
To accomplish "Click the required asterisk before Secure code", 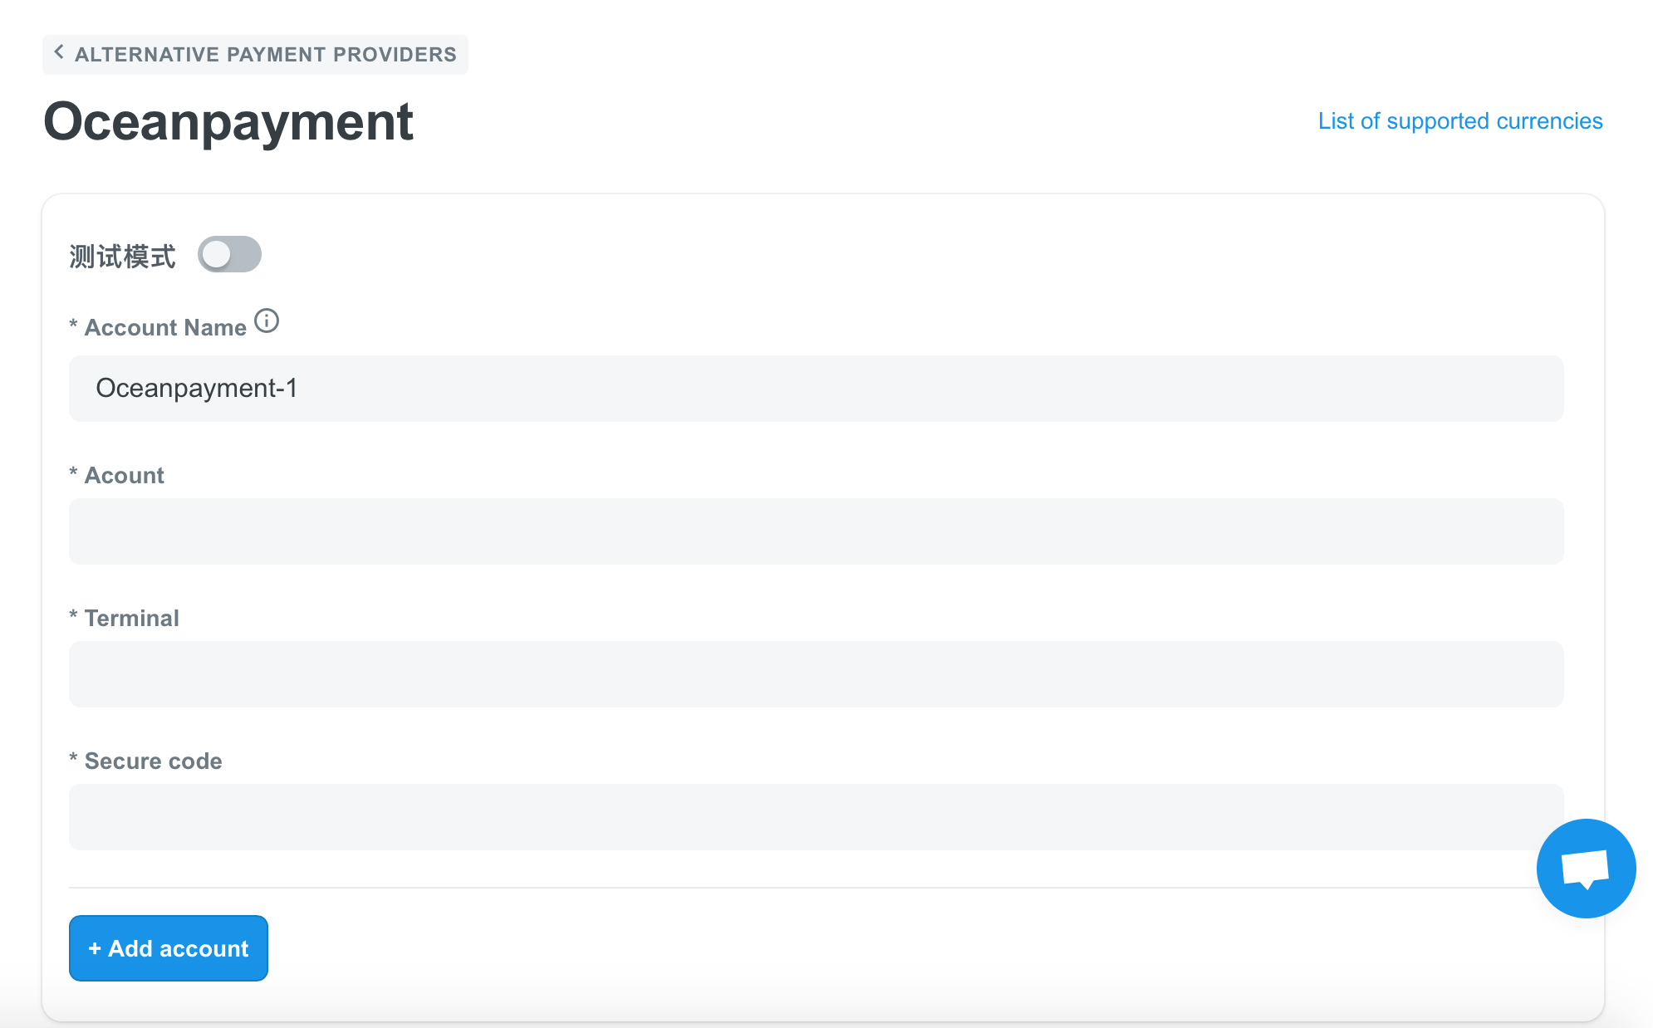I will click(73, 759).
